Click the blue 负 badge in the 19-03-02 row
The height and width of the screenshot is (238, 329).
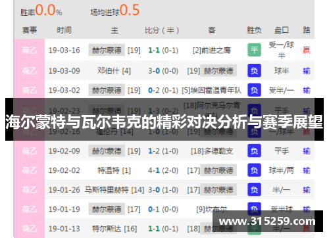254,90
